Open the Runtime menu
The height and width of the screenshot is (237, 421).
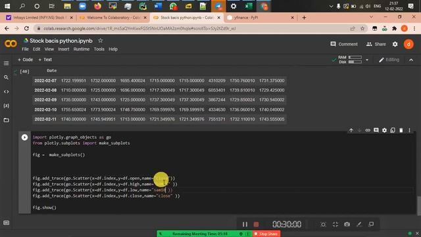[x=82, y=49]
